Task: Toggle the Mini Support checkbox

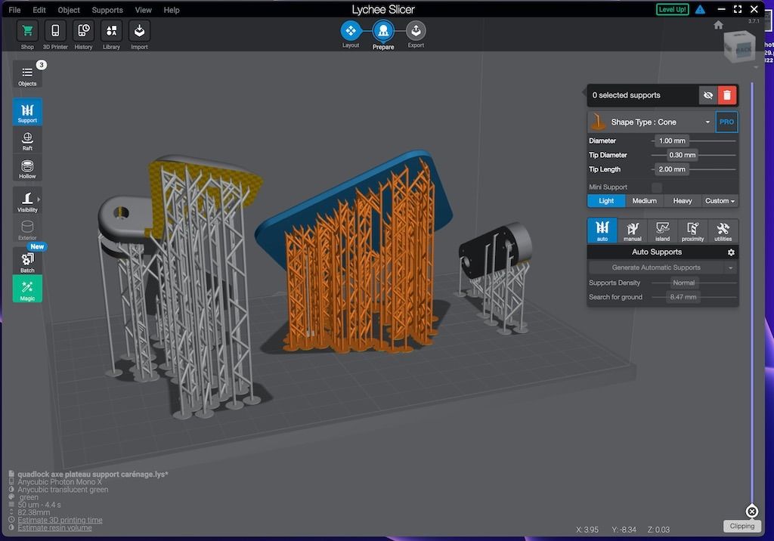Action: 657,187
